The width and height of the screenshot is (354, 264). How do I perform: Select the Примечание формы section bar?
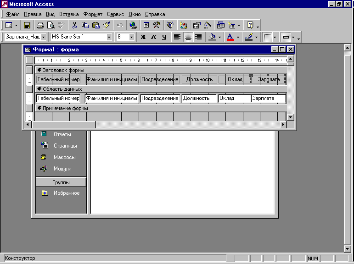click(x=161, y=108)
